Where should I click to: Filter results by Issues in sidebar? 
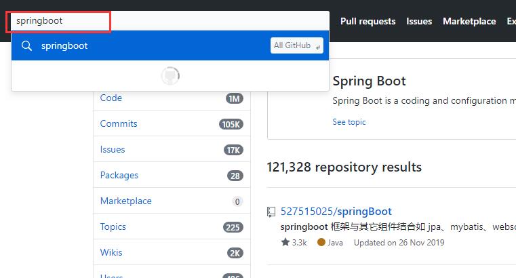point(113,149)
